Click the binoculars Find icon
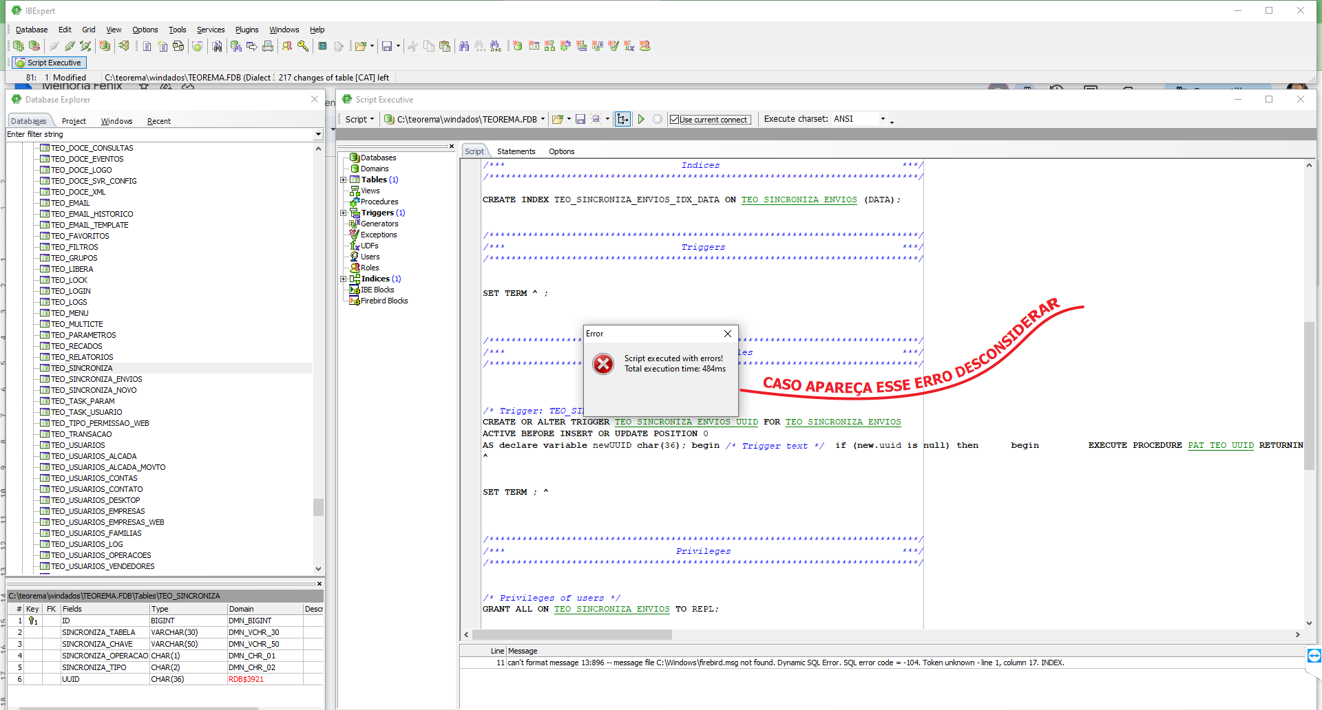This screenshot has width=1322, height=710. click(464, 46)
